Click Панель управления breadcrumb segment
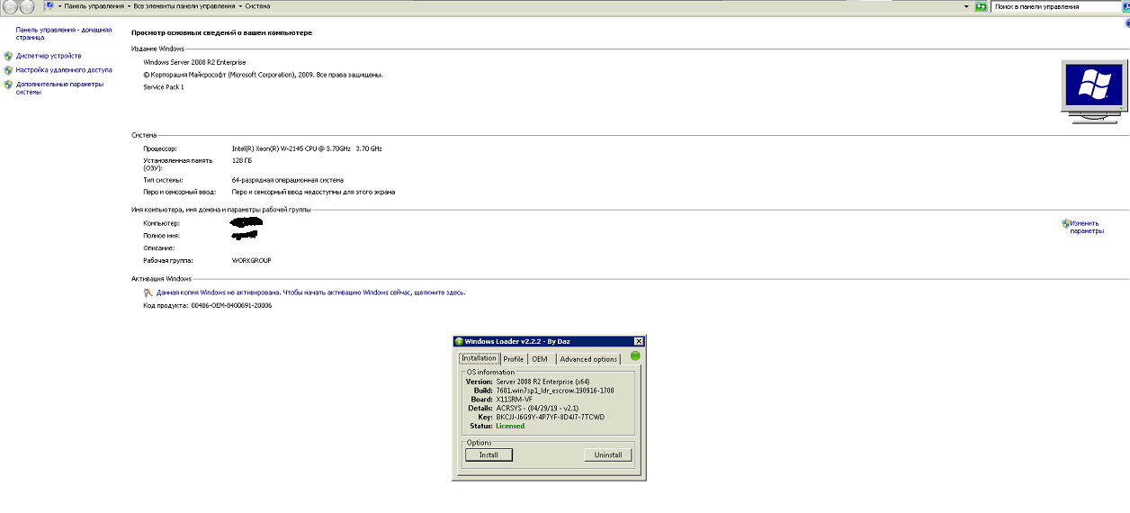The width and height of the screenshot is (1130, 513). (94, 6)
